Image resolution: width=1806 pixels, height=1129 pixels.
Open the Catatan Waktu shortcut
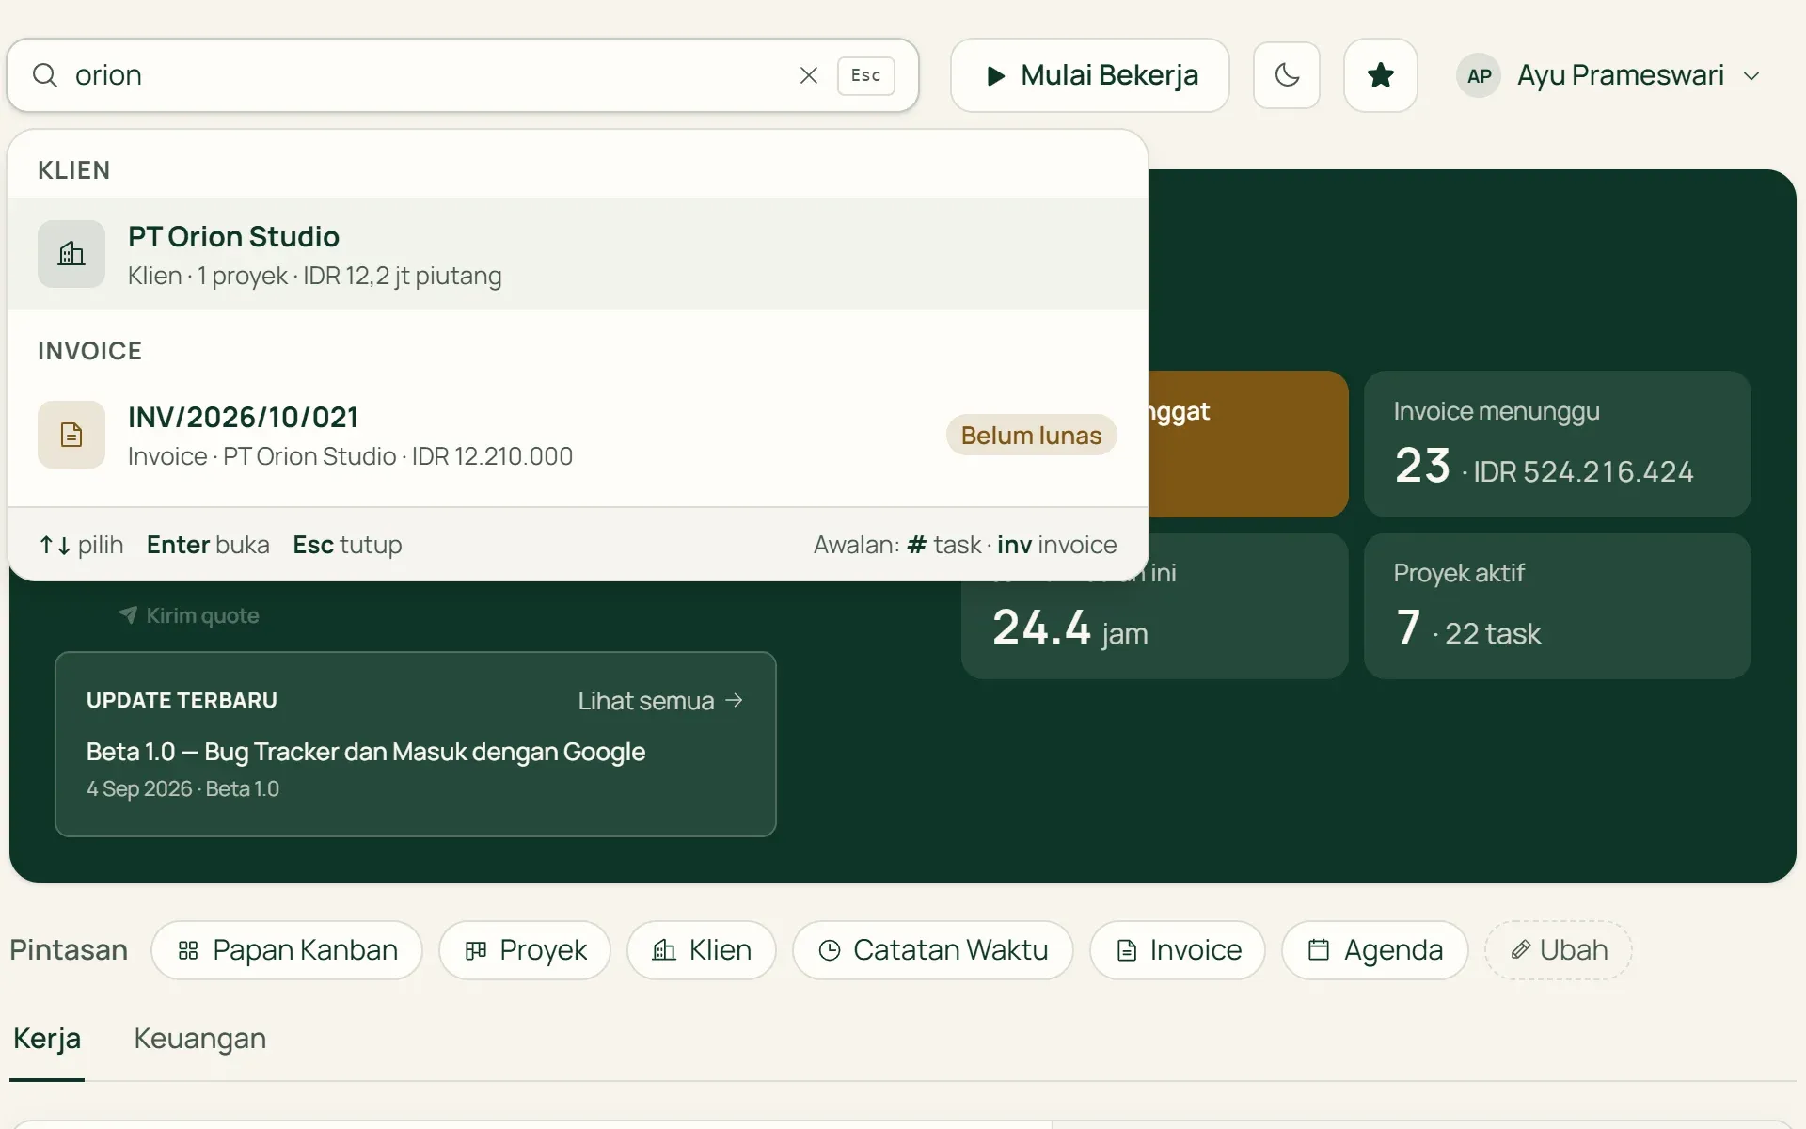(x=933, y=950)
